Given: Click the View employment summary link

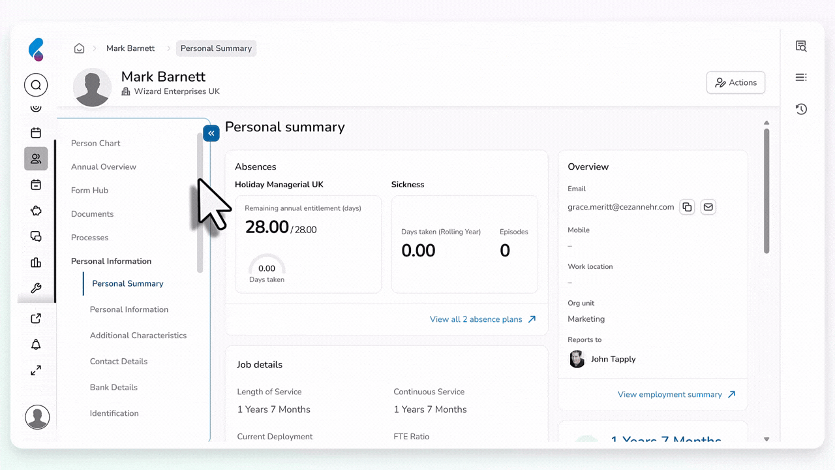Looking at the screenshot, I should [x=676, y=394].
